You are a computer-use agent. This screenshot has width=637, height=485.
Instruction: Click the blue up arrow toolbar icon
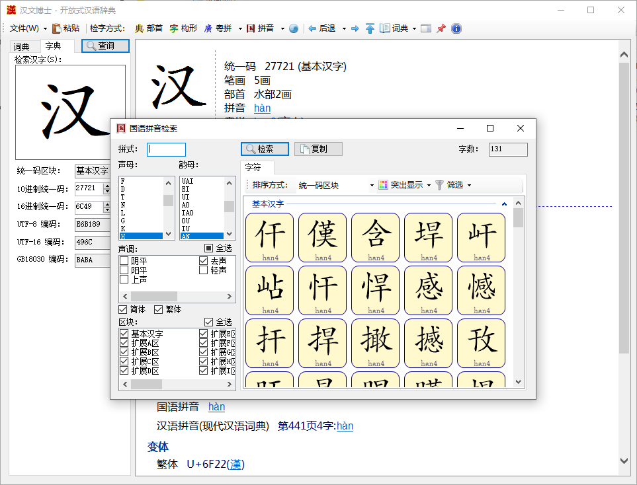[370, 28]
